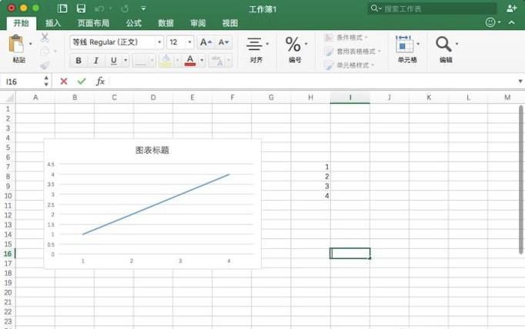The height and width of the screenshot is (329, 525).
Task: Select column A header
Action: click(35, 98)
